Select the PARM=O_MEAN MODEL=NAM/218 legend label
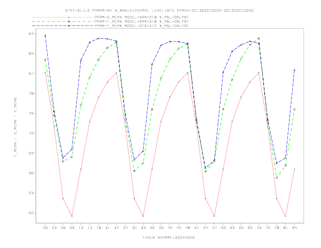 (x=141, y=17)
